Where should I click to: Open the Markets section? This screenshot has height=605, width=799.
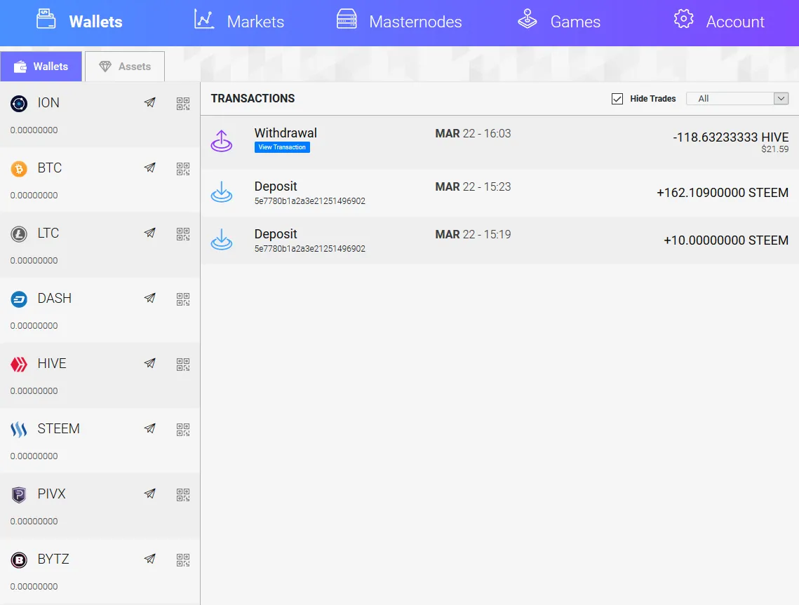(x=239, y=21)
